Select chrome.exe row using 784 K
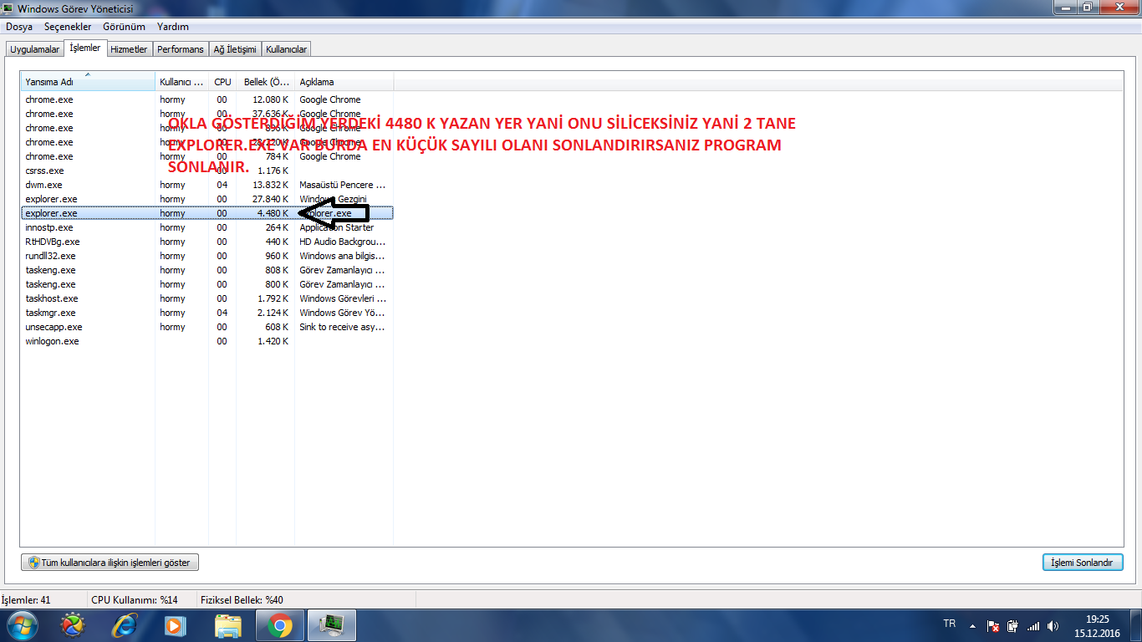This screenshot has width=1142, height=642. [206, 156]
